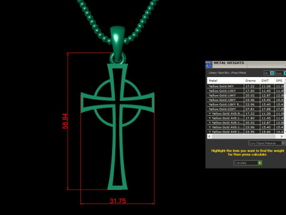Click the 31.75 width dimension
286x215 pixels.
(x=118, y=201)
